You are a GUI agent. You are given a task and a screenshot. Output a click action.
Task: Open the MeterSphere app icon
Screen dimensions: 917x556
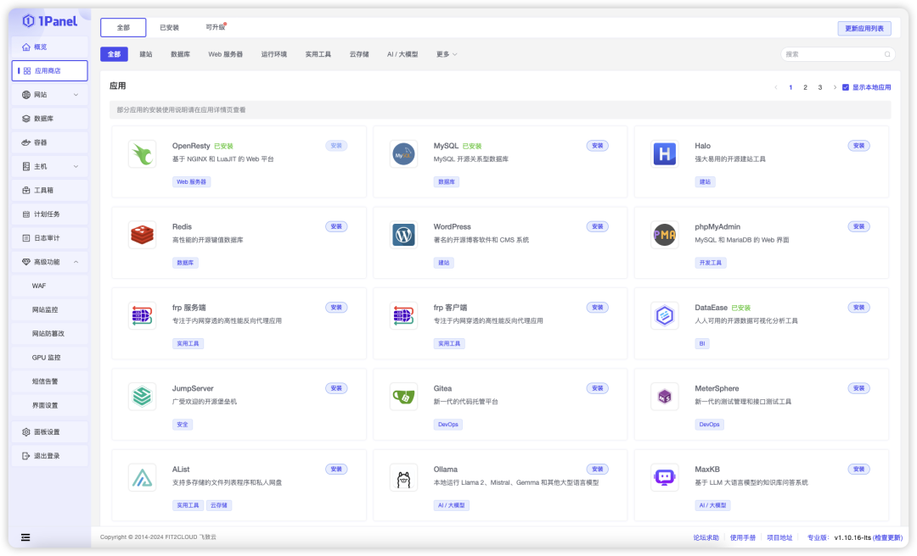pos(664,397)
